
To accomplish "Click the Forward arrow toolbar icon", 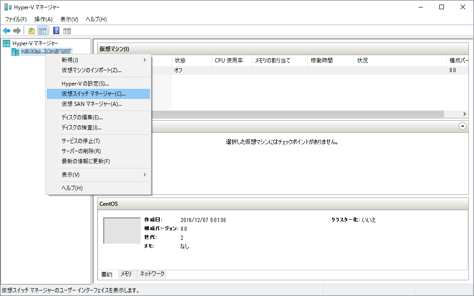I will 17,31.
